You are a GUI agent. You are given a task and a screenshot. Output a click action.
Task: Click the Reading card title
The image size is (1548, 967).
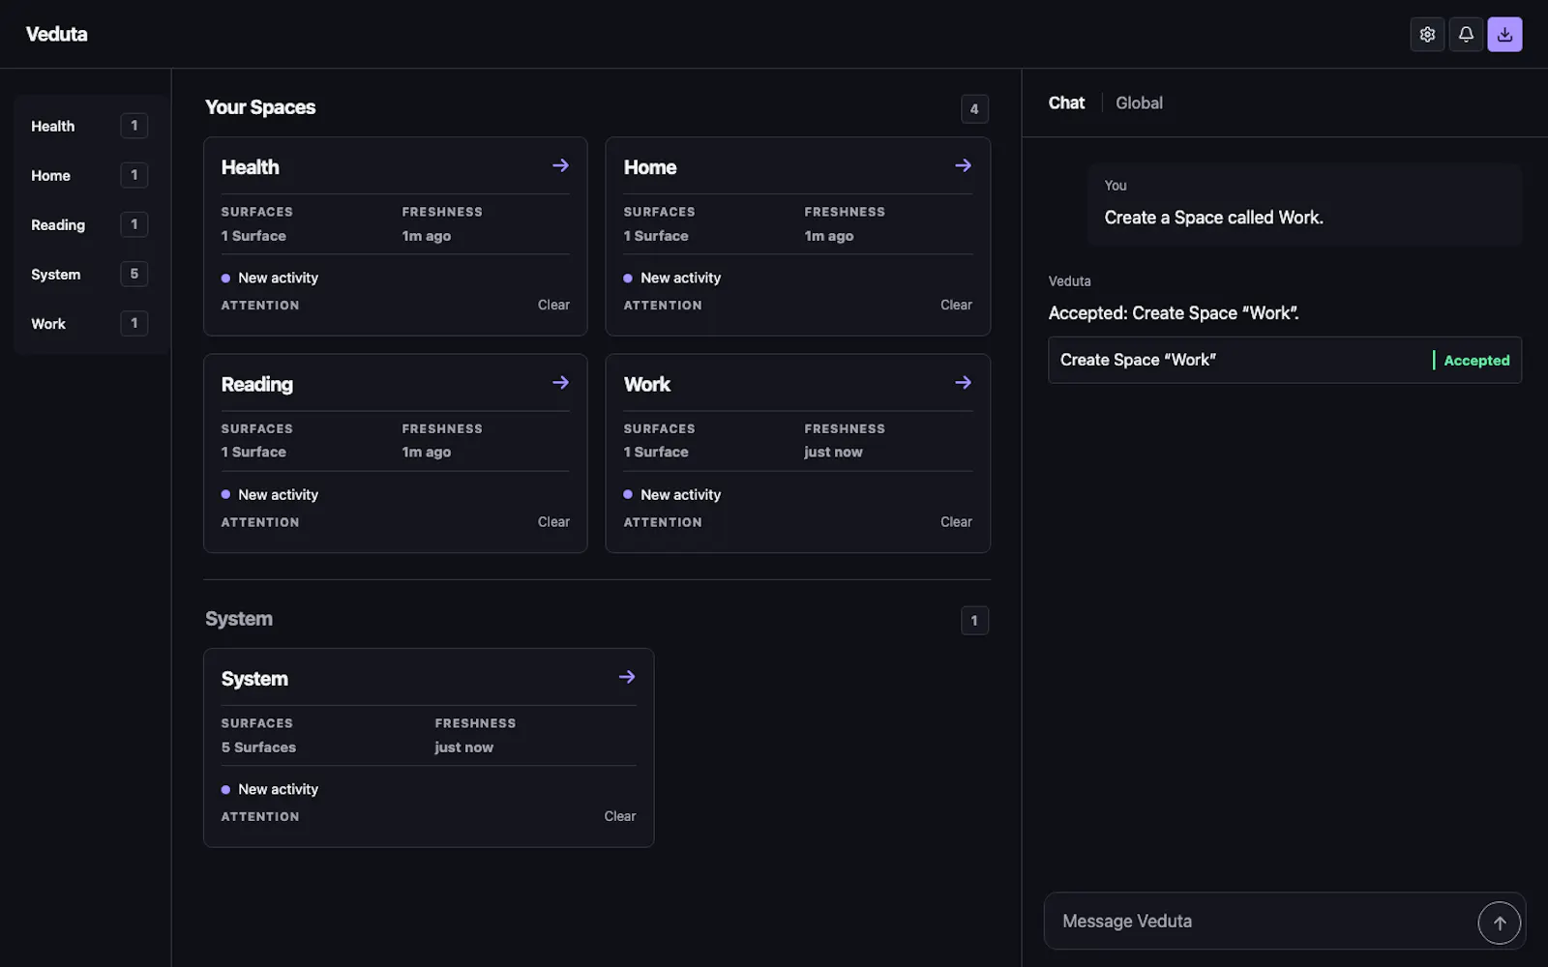click(256, 384)
